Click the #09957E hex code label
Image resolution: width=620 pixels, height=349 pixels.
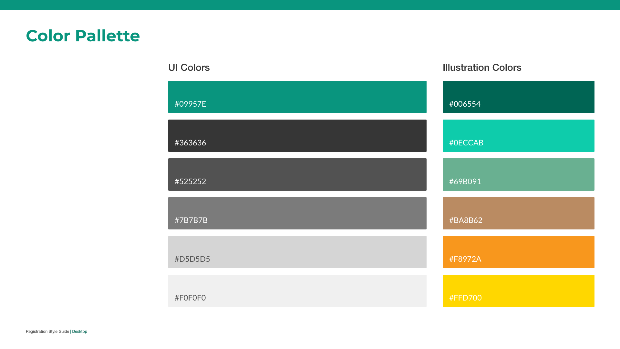190,104
